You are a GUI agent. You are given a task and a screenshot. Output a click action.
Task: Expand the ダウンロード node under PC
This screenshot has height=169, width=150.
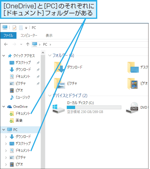coord(6,137)
